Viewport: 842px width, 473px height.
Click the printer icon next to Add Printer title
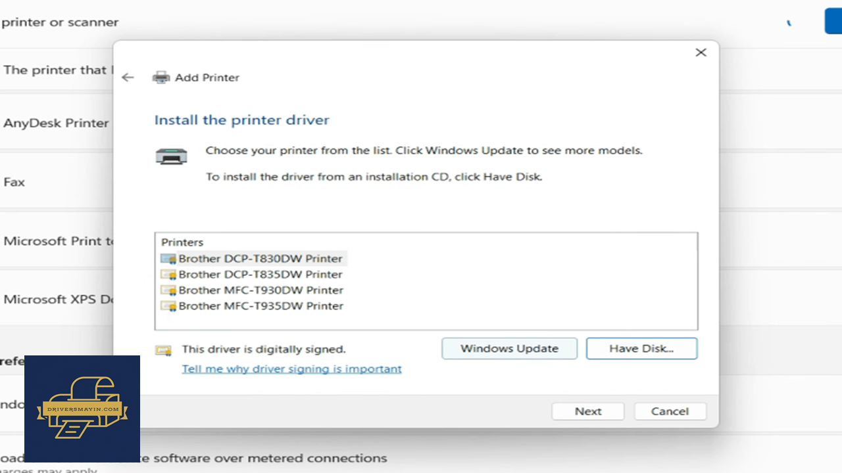(161, 78)
